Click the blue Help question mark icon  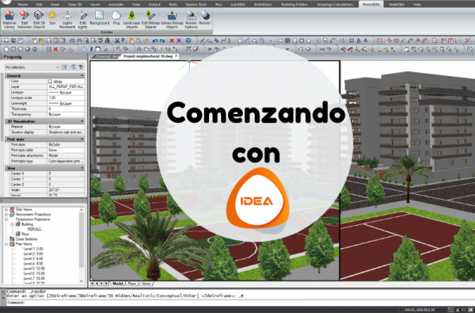point(188,40)
